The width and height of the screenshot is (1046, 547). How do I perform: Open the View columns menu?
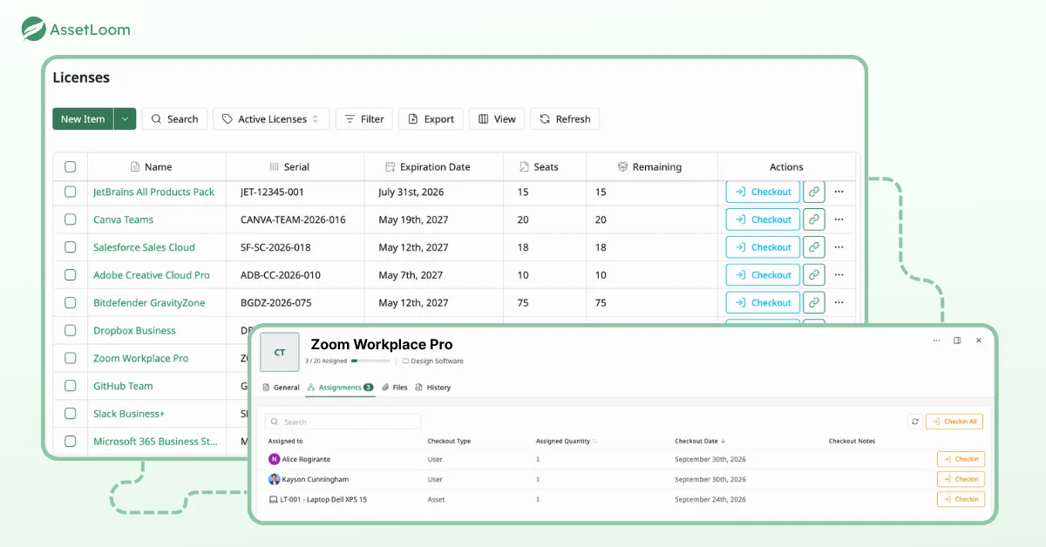[x=497, y=119]
